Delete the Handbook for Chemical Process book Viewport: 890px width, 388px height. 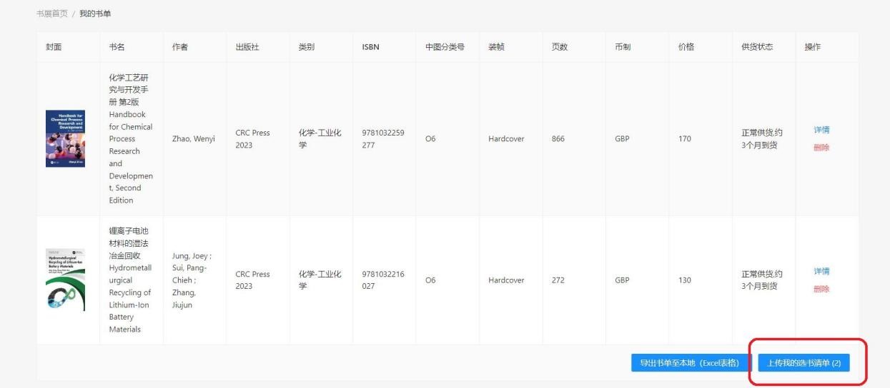click(x=821, y=148)
